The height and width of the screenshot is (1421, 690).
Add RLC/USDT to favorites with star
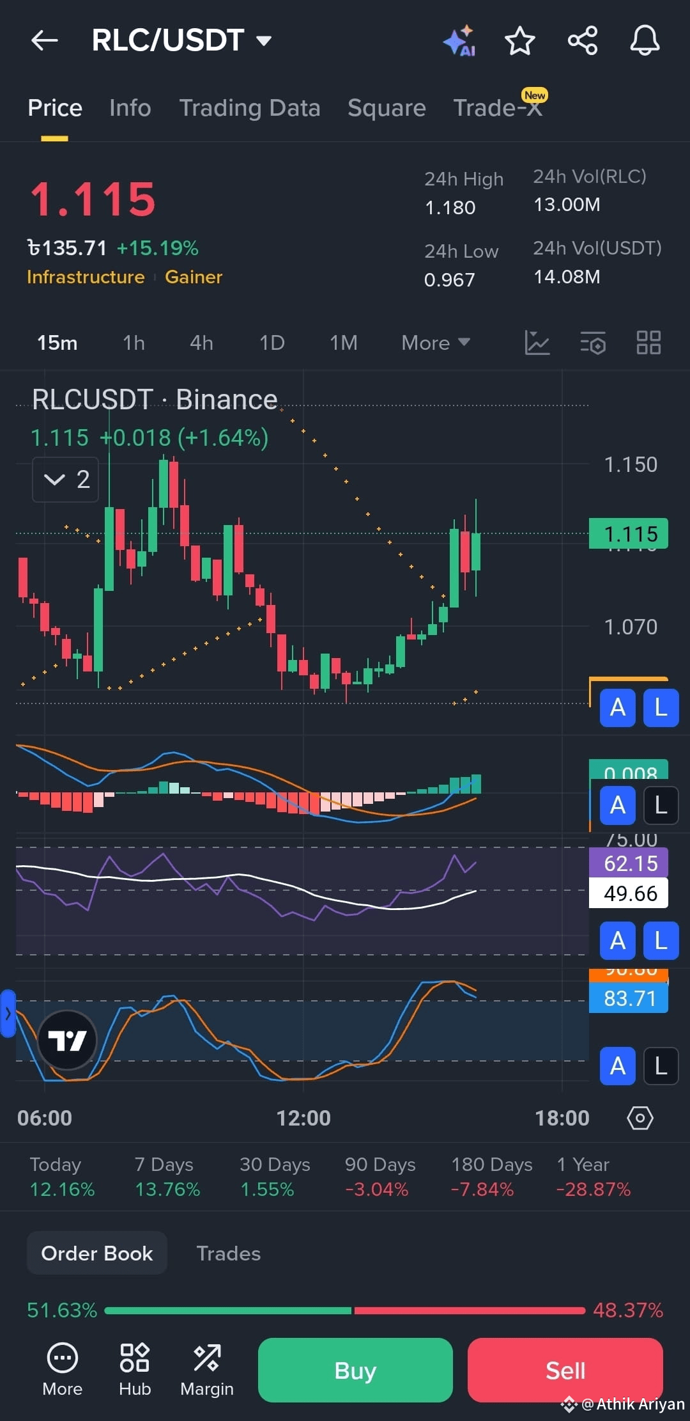click(x=520, y=41)
